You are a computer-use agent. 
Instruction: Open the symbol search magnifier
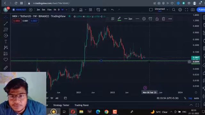click(x=174, y=10)
